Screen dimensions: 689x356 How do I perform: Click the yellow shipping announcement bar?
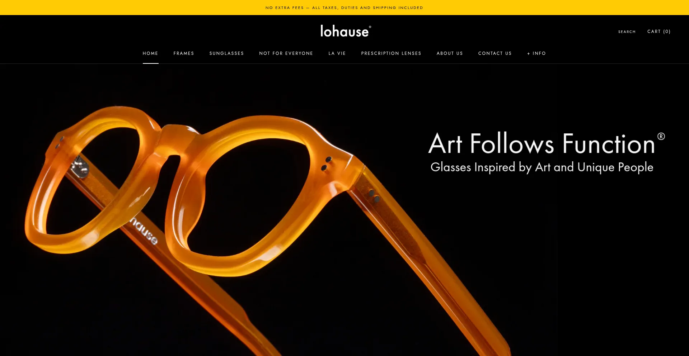pyautogui.click(x=344, y=8)
